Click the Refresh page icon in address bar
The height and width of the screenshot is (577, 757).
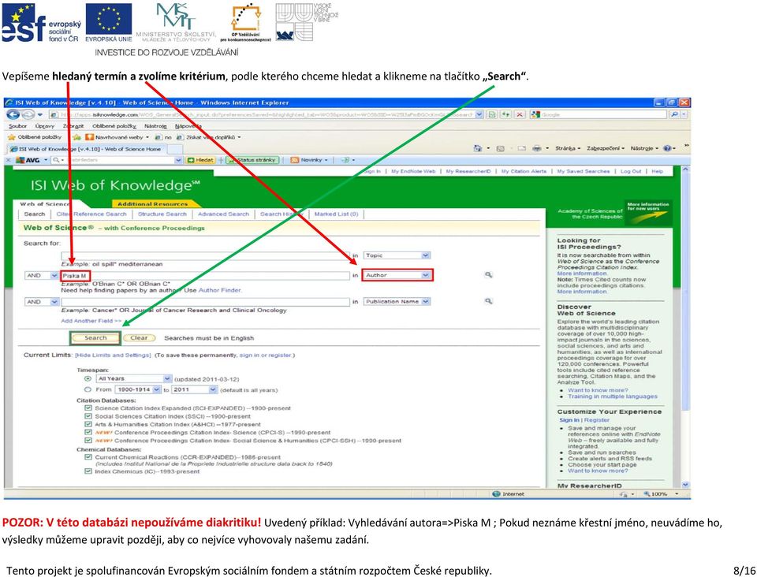(505, 114)
